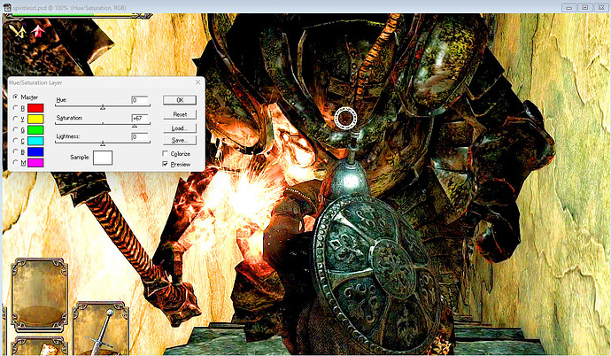Click the Saturation value field showing +67

coord(140,118)
